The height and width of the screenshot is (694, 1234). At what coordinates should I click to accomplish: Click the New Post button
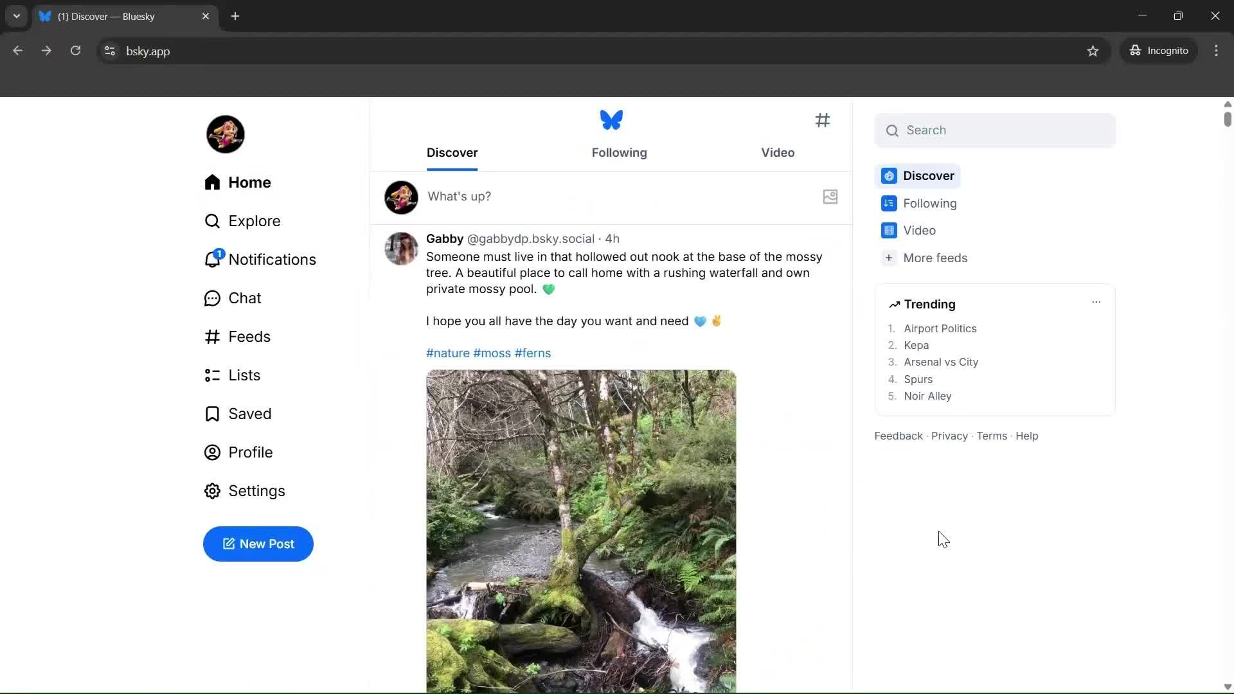(258, 544)
